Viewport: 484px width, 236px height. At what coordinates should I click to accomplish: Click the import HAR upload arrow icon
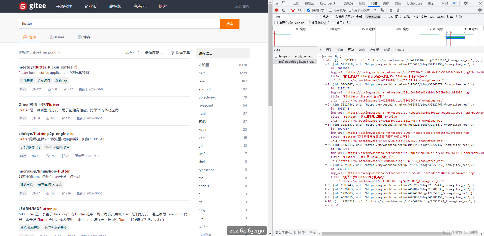391,10
